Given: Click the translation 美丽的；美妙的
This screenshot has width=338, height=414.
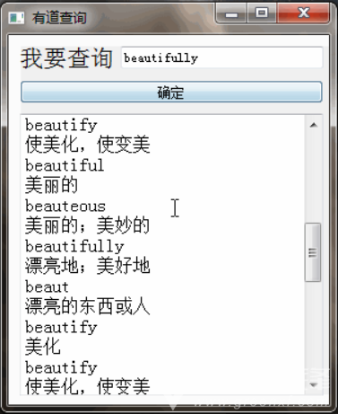Looking at the screenshot, I should (x=87, y=225).
